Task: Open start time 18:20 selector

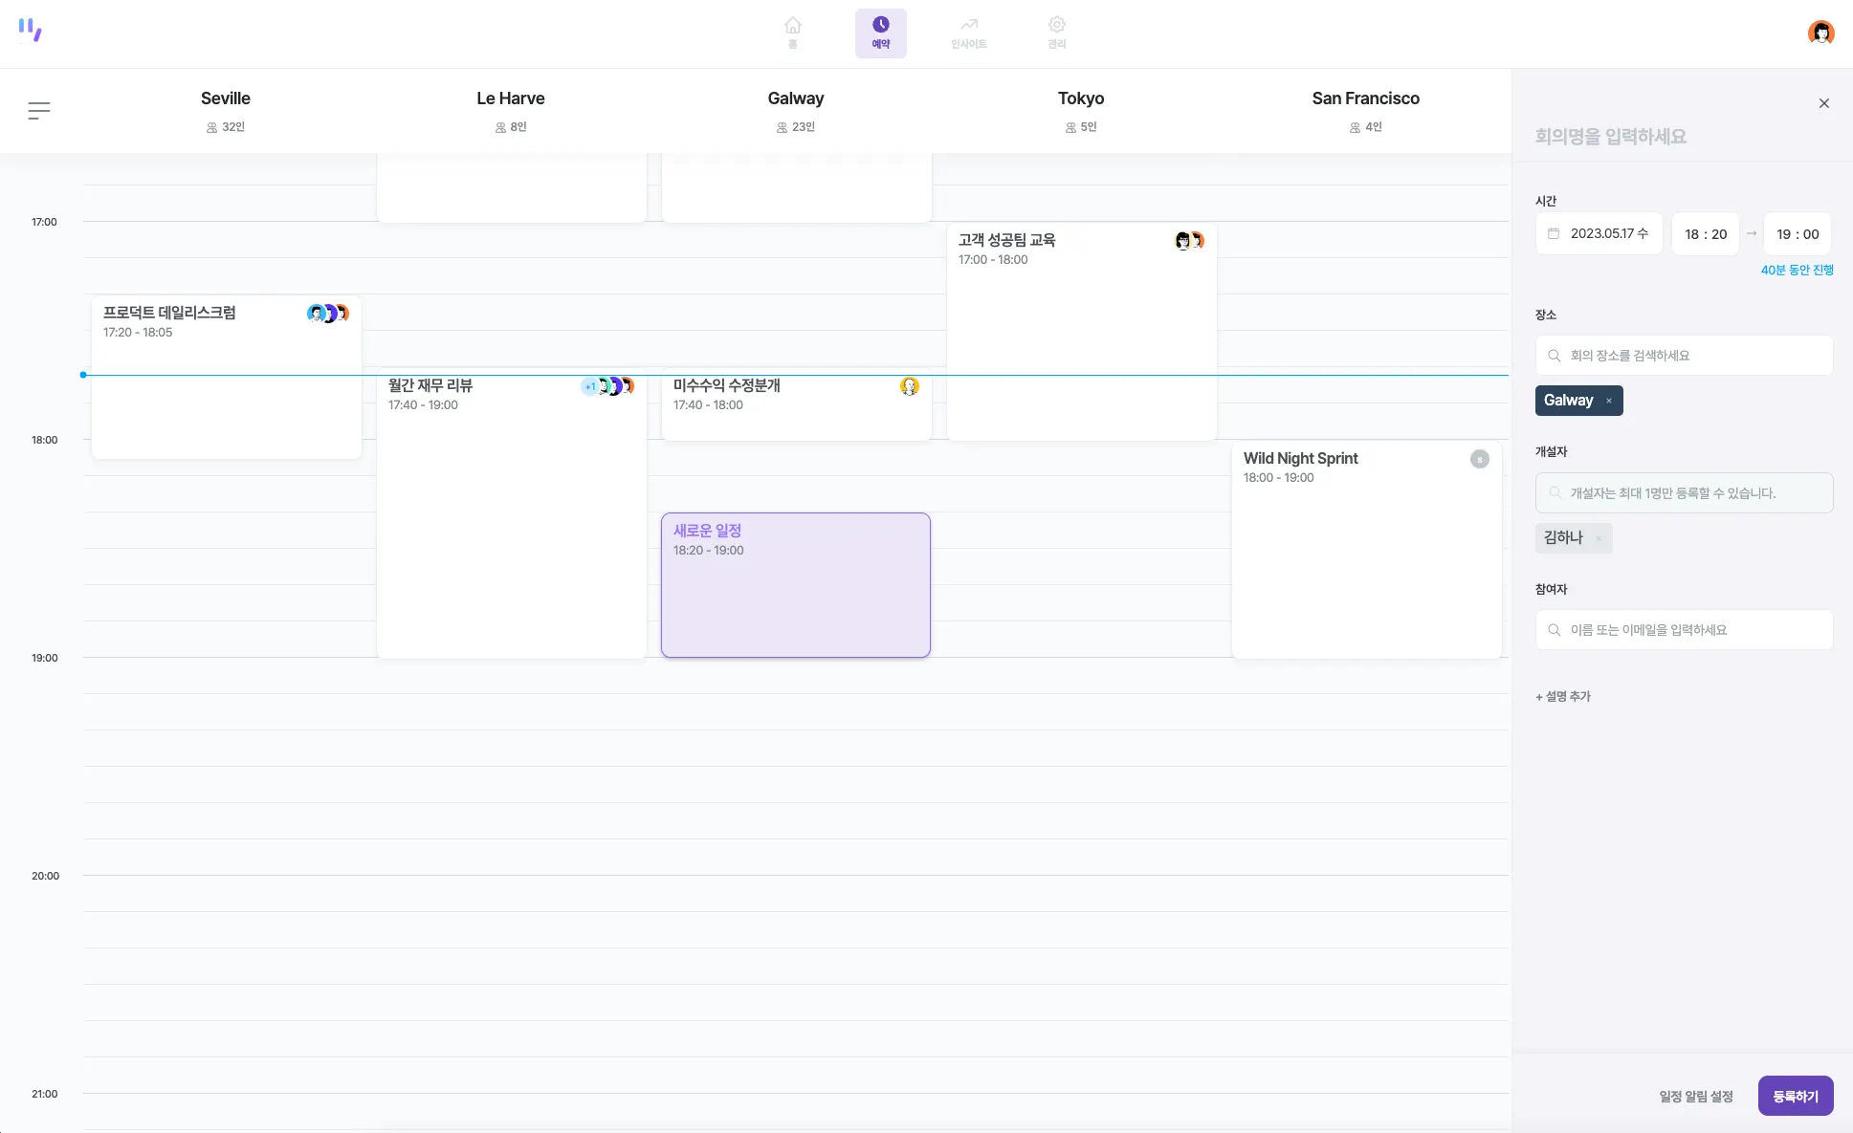Action: point(1706,234)
